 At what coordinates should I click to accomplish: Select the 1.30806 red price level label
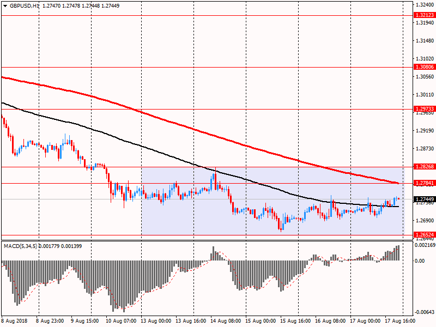[425, 66]
